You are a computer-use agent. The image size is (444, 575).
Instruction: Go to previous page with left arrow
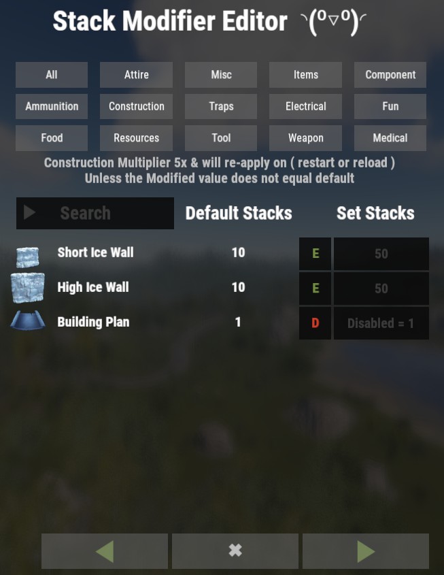[x=105, y=551]
